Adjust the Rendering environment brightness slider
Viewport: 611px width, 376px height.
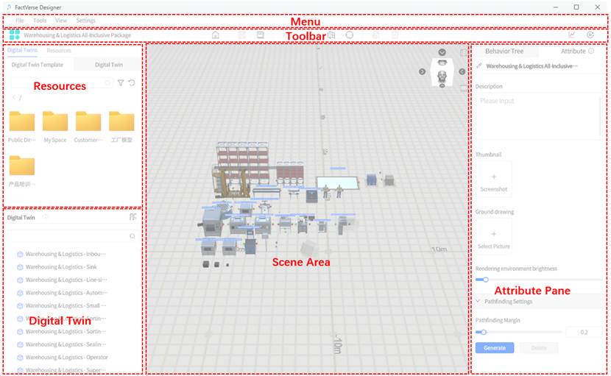point(485,280)
